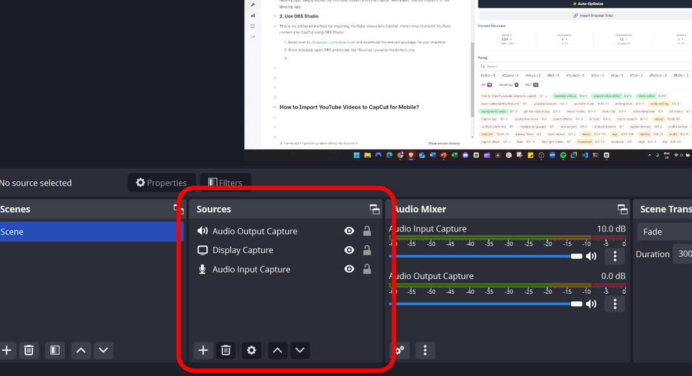692x376 pixels.
Task: Lock the Audio Input Capture source
Action: tap(367, 269)
